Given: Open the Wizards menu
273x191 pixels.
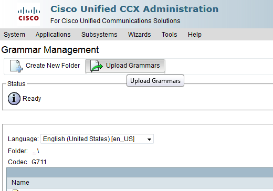Looking at the screenshot, I should click(x=139, y=35).
